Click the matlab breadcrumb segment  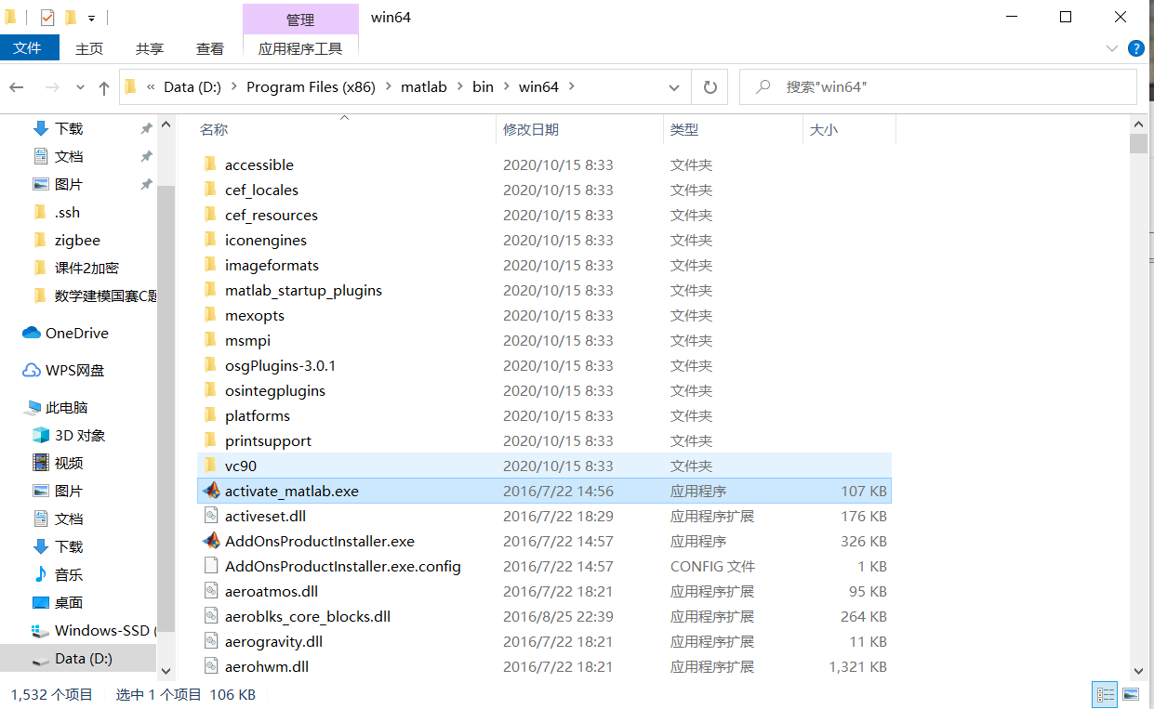click(x=424, y=86)
